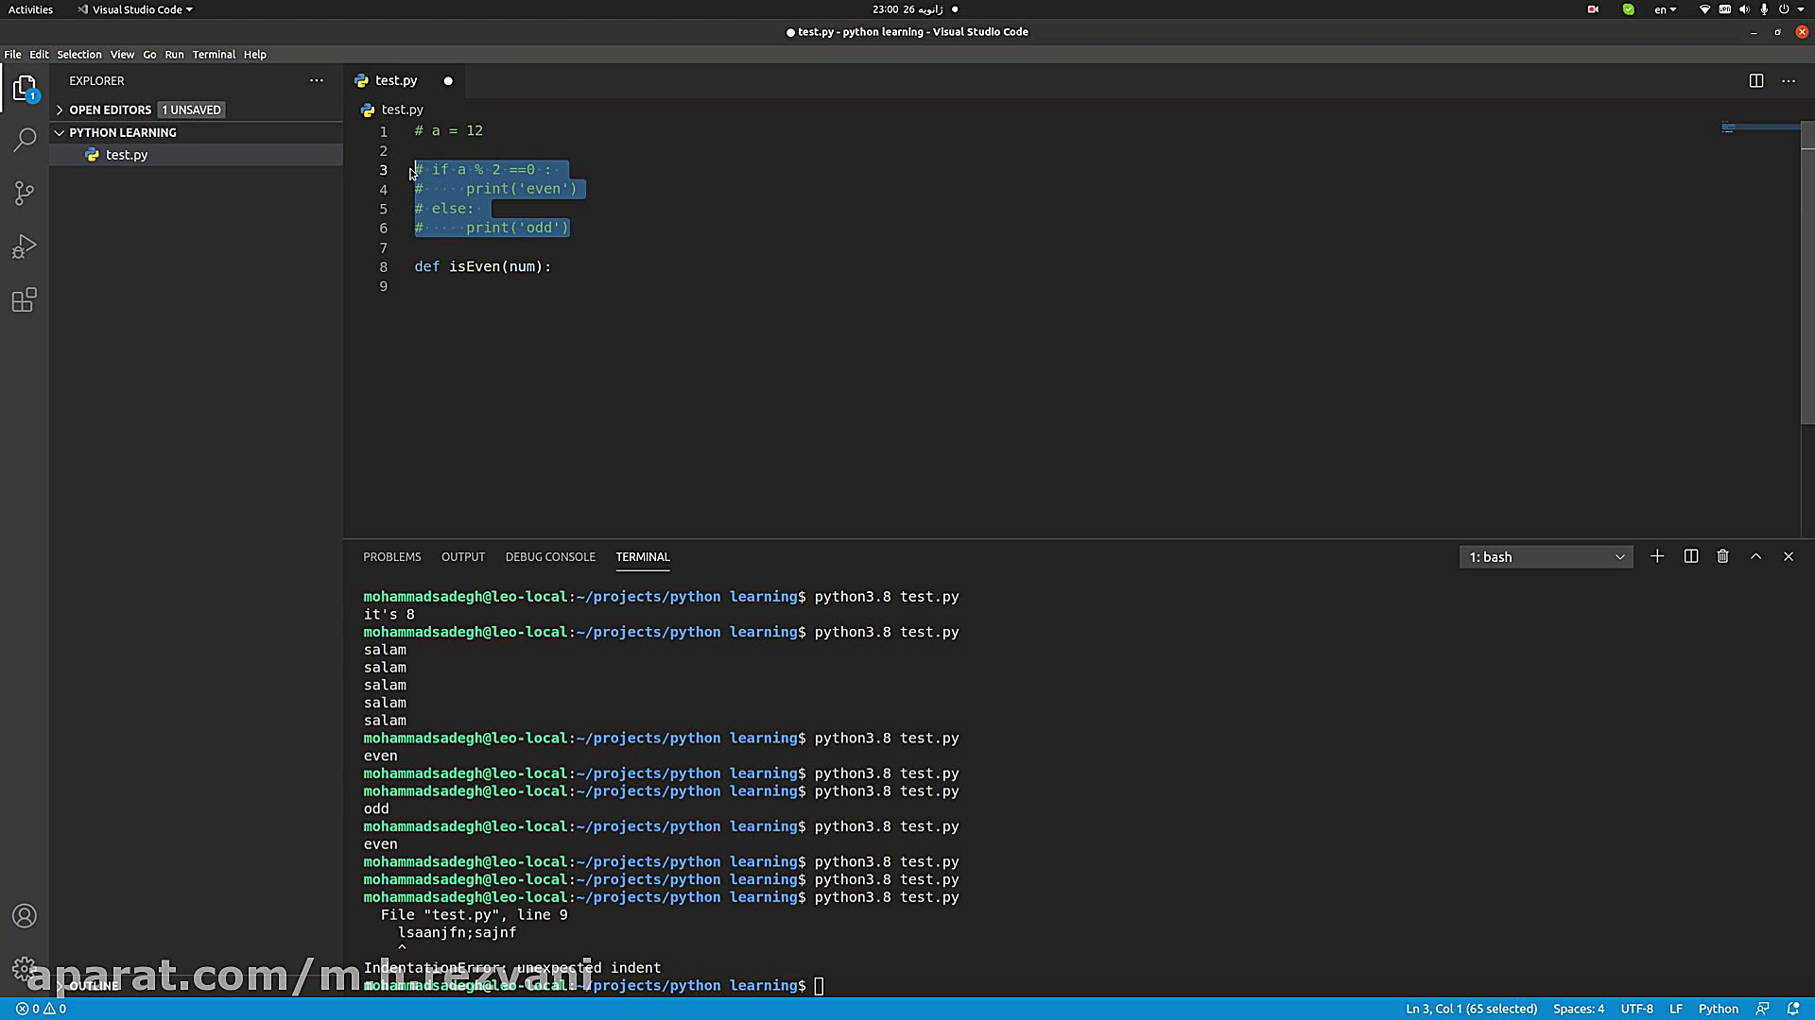The height and width of the screenshot is (1020, 1815).
Task: Split the editor to the right
Action: [1756, 80]
